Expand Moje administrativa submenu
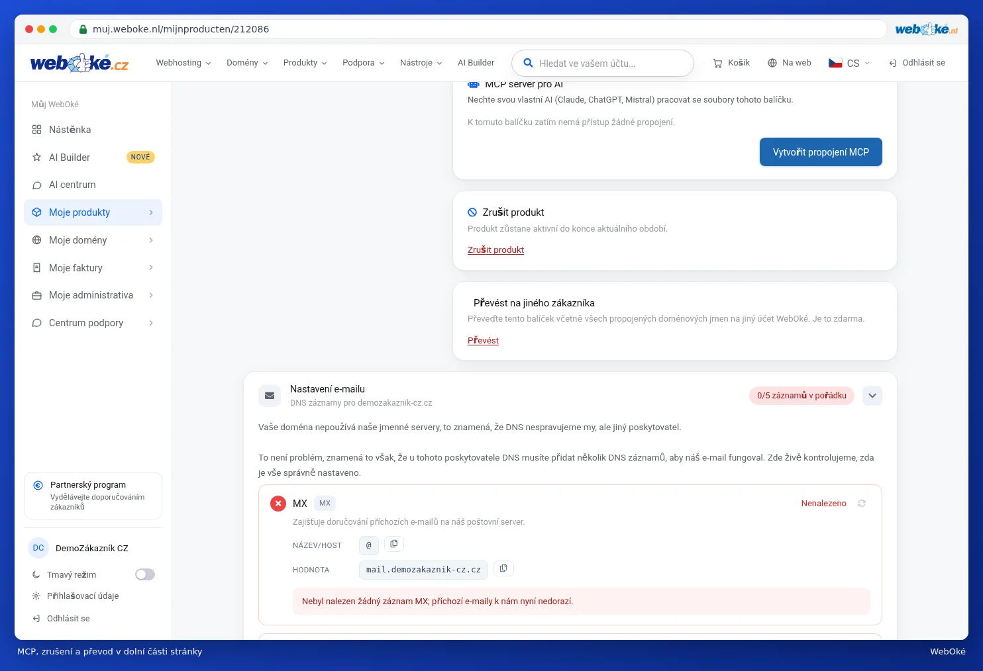983x671 pixels. click(x=151, y=295)
